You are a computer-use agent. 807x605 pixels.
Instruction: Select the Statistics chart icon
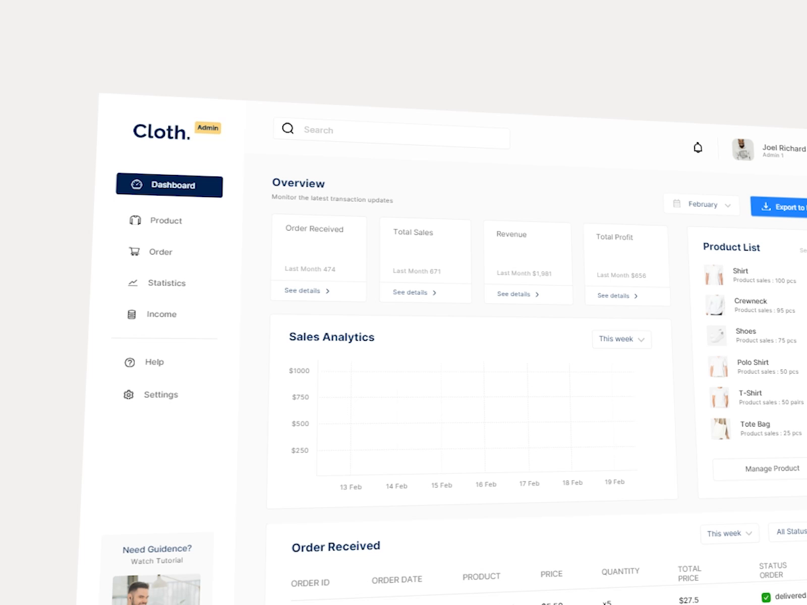pyautogui.click(x=133, y=283)
